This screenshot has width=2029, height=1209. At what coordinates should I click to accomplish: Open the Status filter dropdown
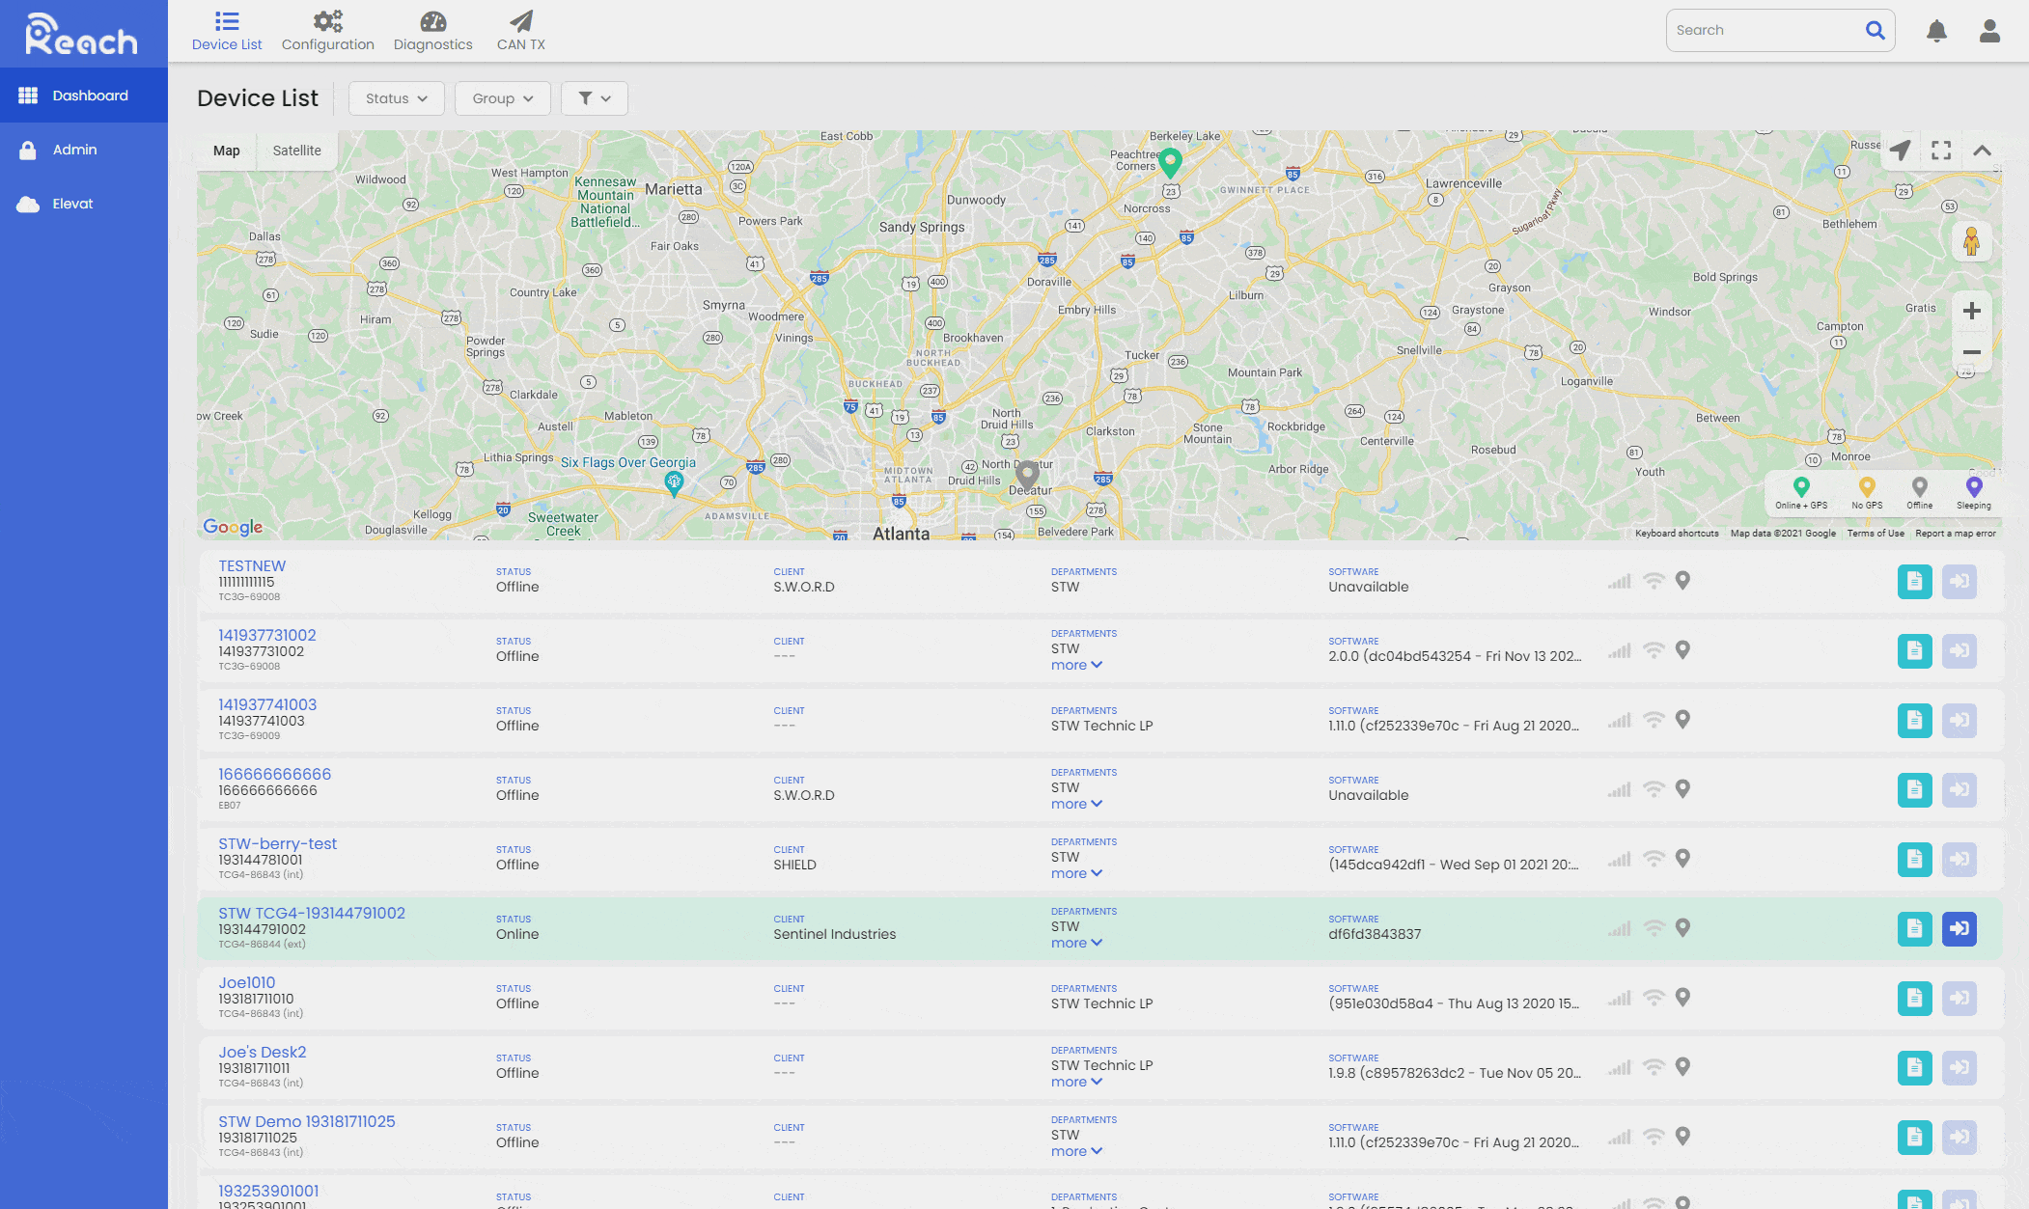pos(396,97)
